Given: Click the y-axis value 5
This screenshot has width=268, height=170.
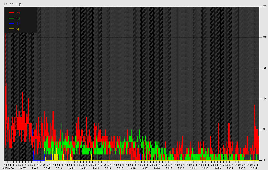Looking at the screenshot, I should point(264,129).
